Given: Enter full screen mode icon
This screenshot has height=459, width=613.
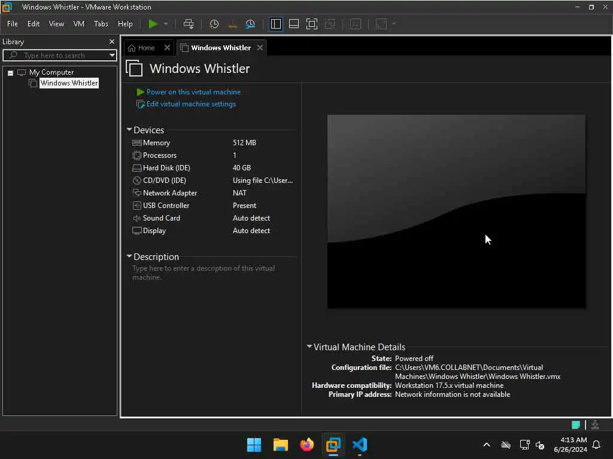Looking at the screenshot, I should (311, 24).
